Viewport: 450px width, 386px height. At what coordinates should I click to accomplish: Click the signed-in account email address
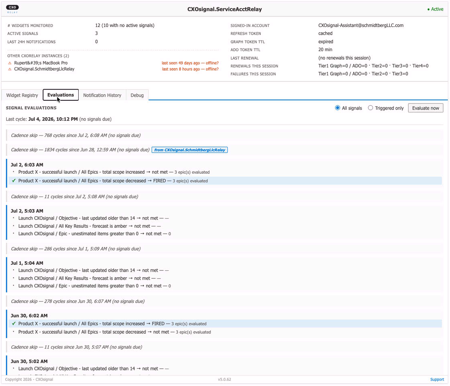pyautogui.click(x=361, y=25)
